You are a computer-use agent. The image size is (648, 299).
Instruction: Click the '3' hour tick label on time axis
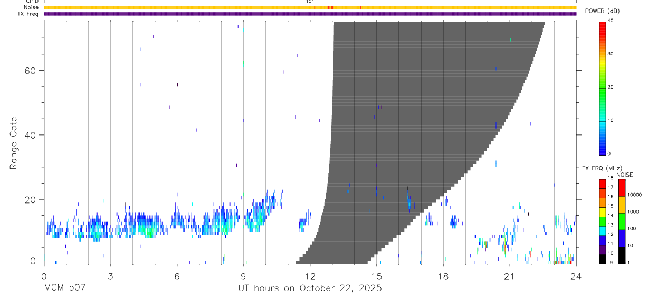point(110,276)
